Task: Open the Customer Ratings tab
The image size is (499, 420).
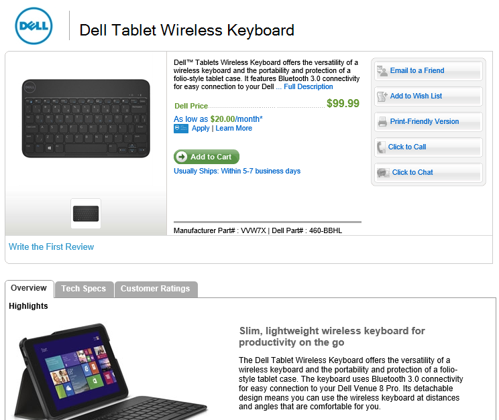Action: [155, 289]
